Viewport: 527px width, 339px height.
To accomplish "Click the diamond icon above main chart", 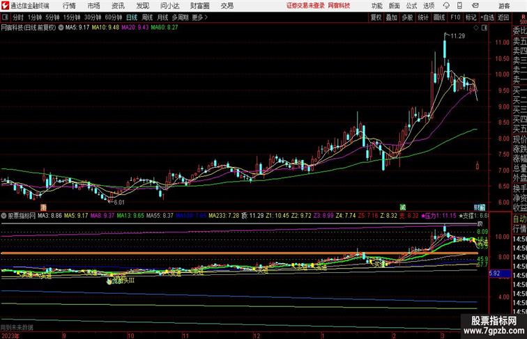I will 476,28.
